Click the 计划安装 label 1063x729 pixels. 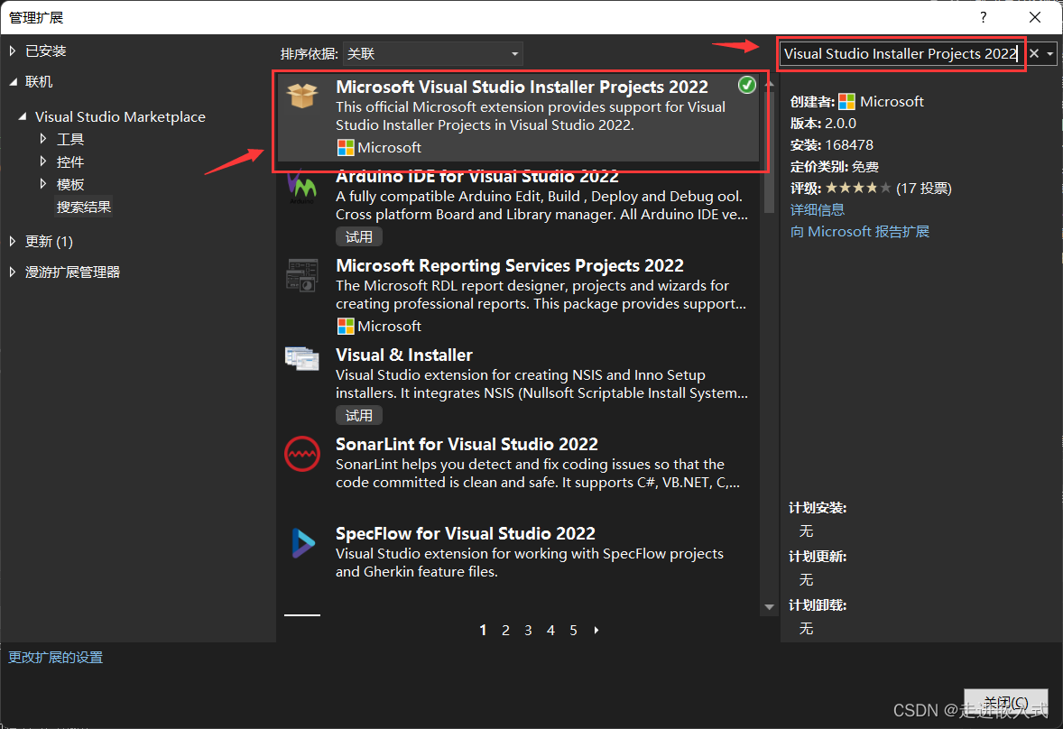click(818, 508)
